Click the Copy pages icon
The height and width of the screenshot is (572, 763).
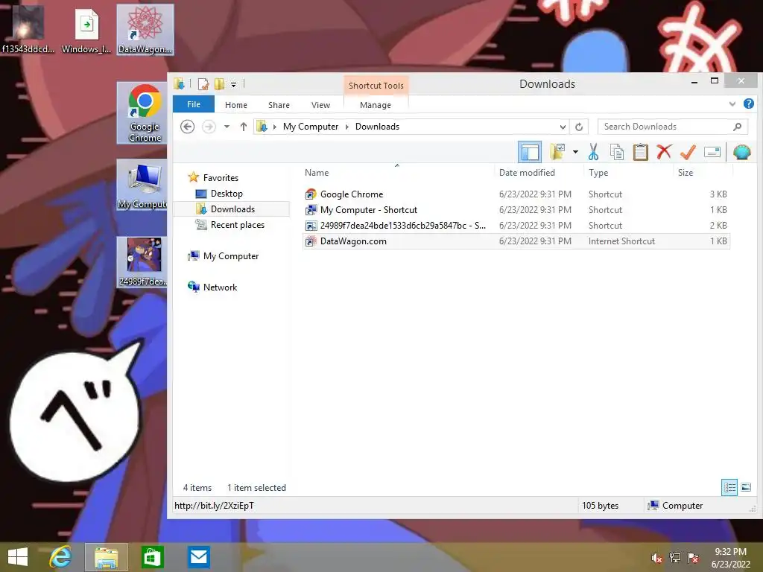[x=616, y=152]
